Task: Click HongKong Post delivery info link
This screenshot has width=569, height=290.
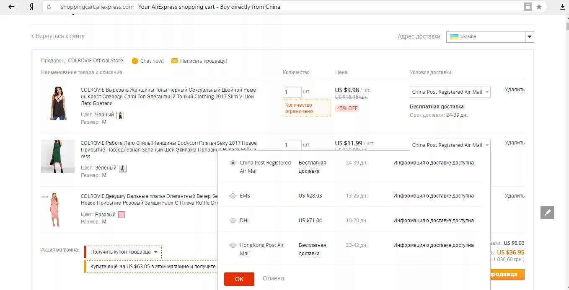Action: coord(434,245)
